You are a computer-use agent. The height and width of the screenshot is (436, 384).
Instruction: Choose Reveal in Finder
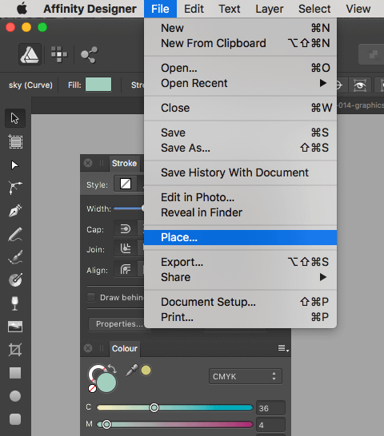pos(240,212)
